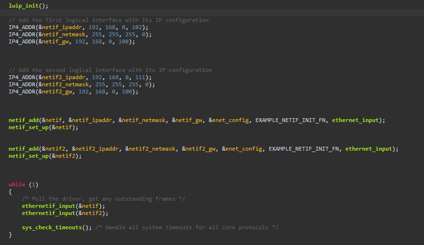Viewport: 424px width, 245px height.
Task: Click the Poll the driver comment
Action: [103, 199]
